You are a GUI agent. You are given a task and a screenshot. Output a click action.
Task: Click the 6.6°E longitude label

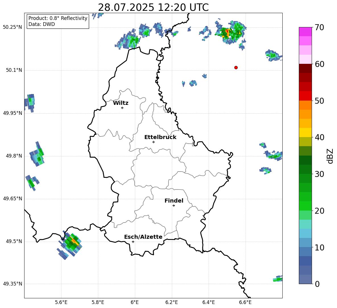[245, 302]
